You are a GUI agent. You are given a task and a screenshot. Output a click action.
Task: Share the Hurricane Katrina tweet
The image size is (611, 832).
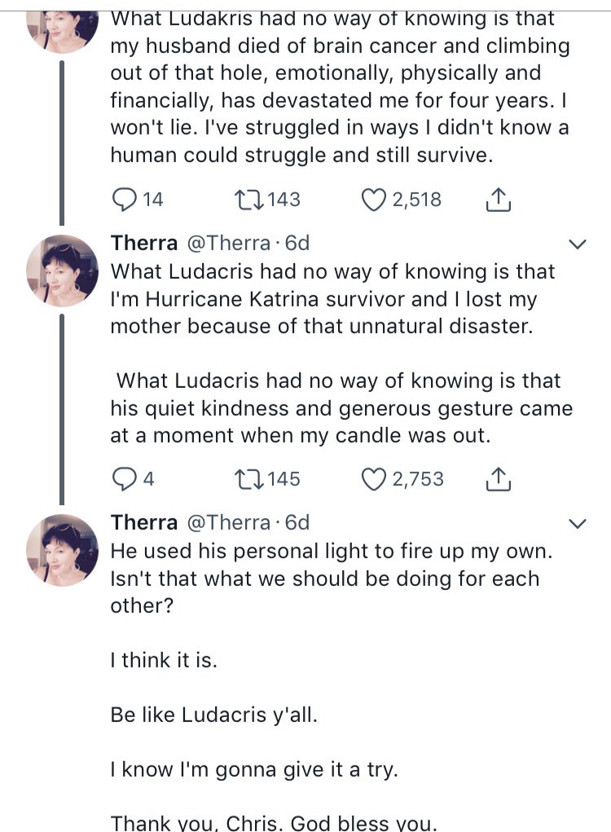point(499,479)
